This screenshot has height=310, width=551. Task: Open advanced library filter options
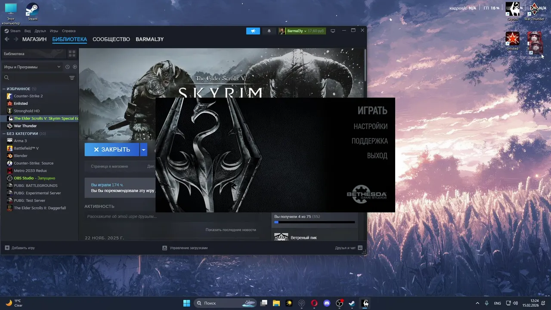[72, 78]
